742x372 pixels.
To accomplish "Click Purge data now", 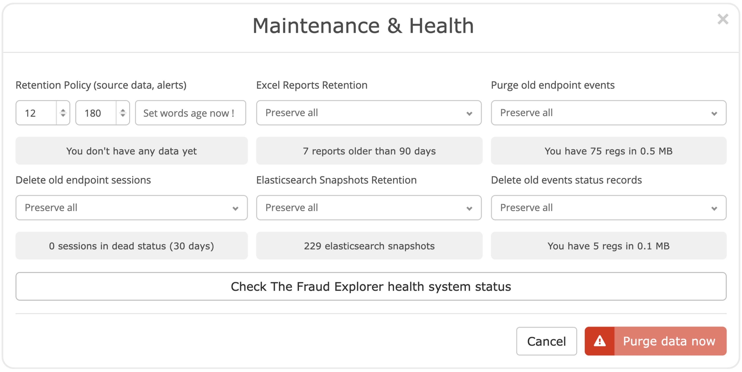I will [x=655, y=341].
